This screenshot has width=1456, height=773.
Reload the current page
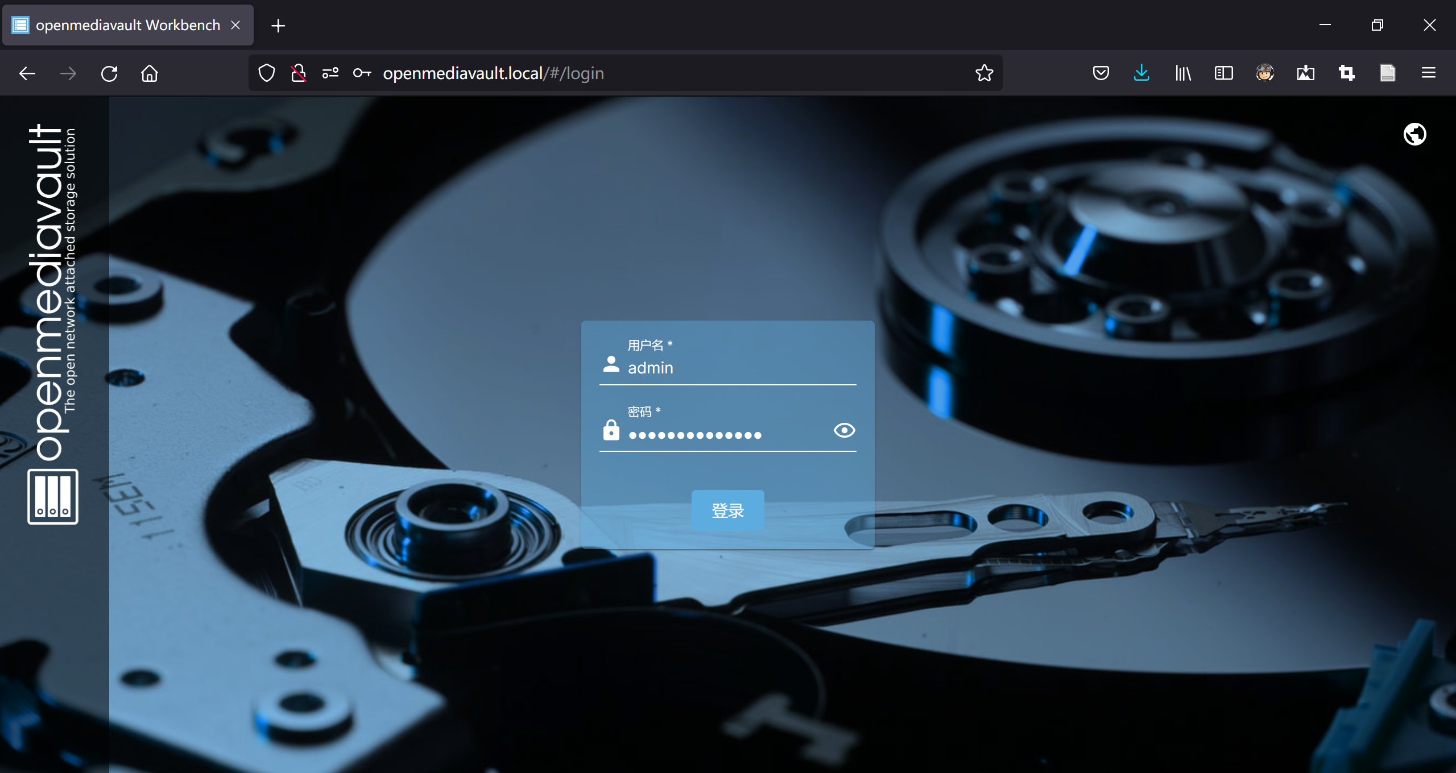(109, 73)
